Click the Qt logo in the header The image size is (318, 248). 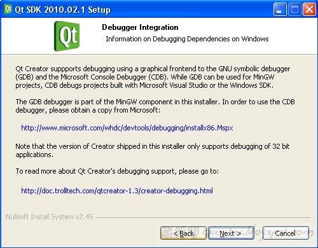[x=67, y=36]
